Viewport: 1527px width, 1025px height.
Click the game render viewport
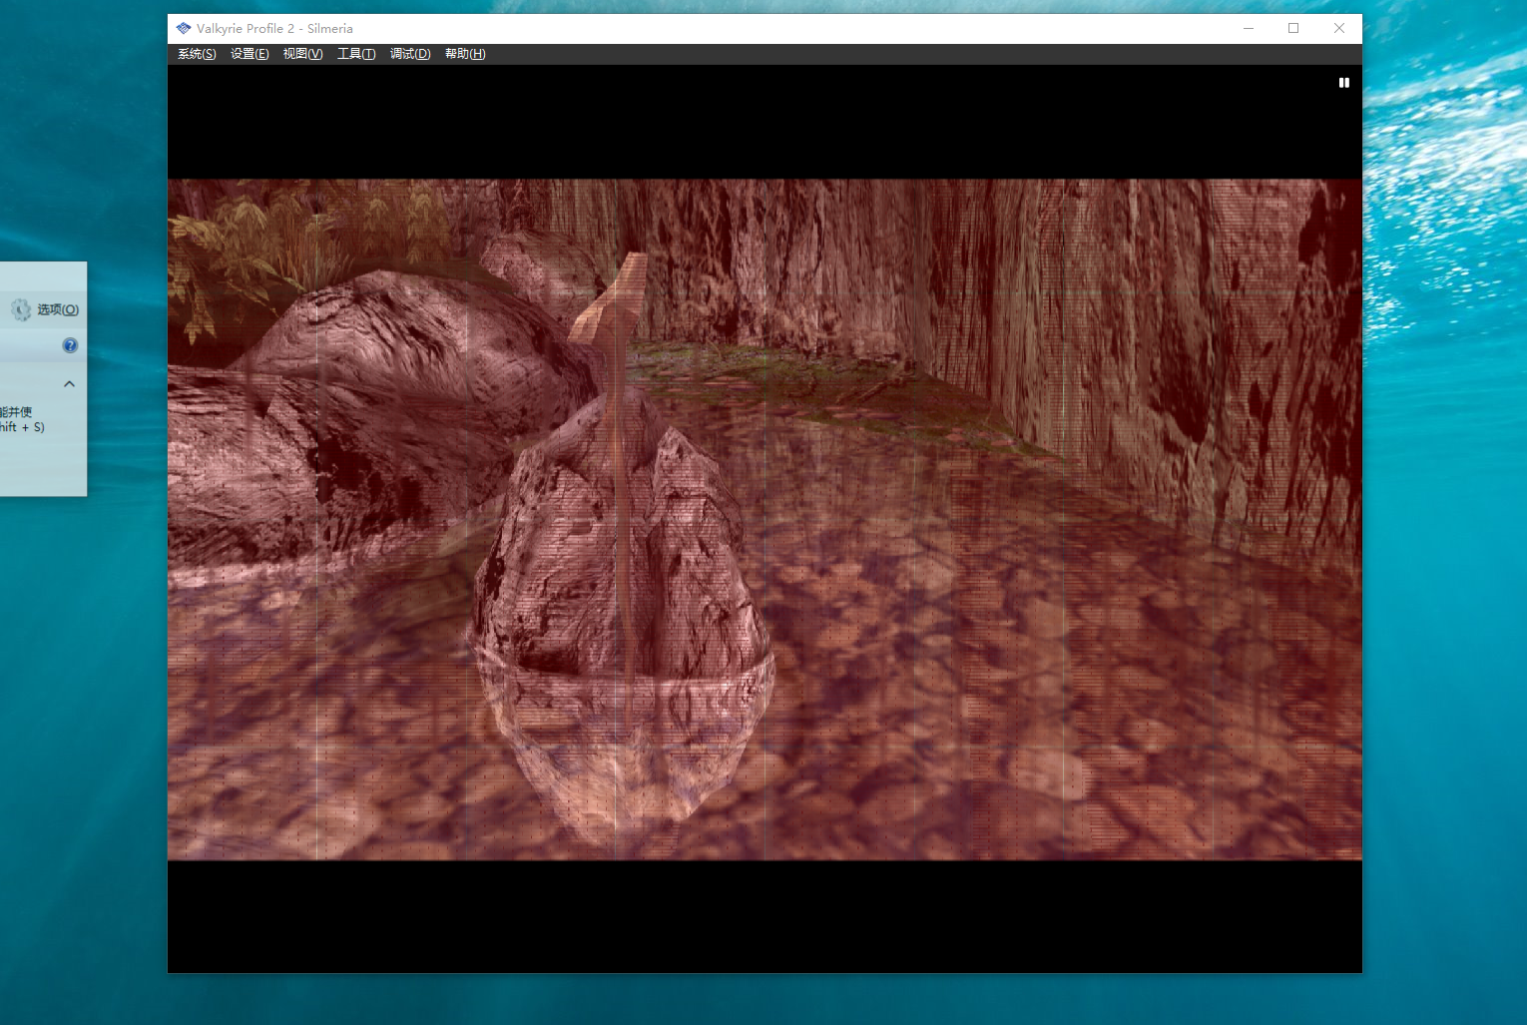764,519
